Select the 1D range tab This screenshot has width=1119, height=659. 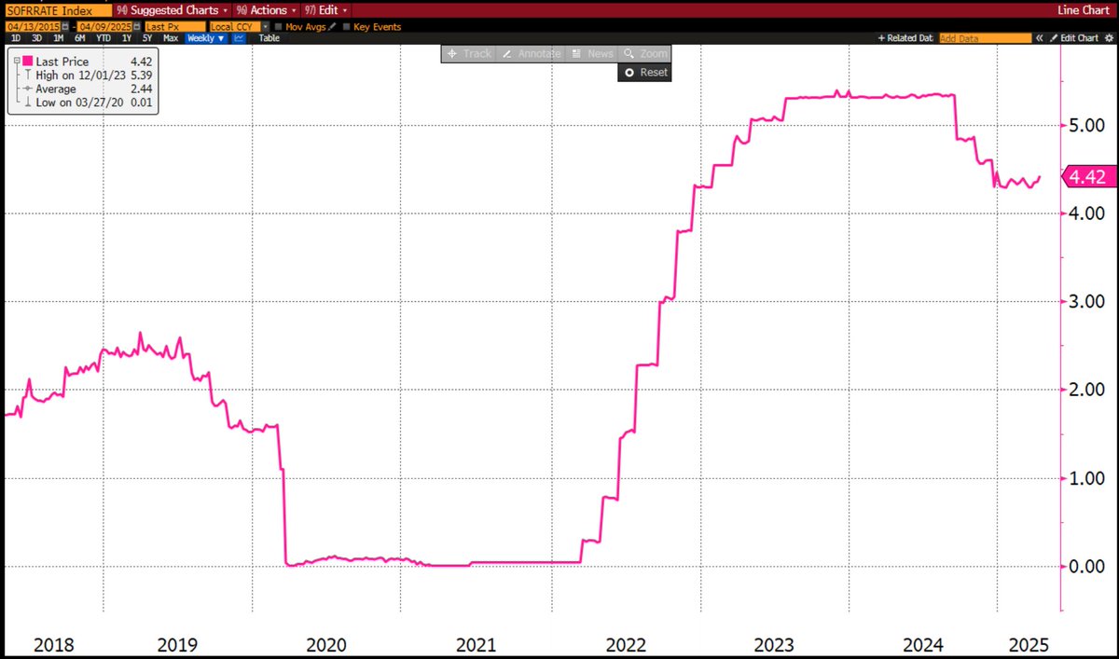pos(15,38)
